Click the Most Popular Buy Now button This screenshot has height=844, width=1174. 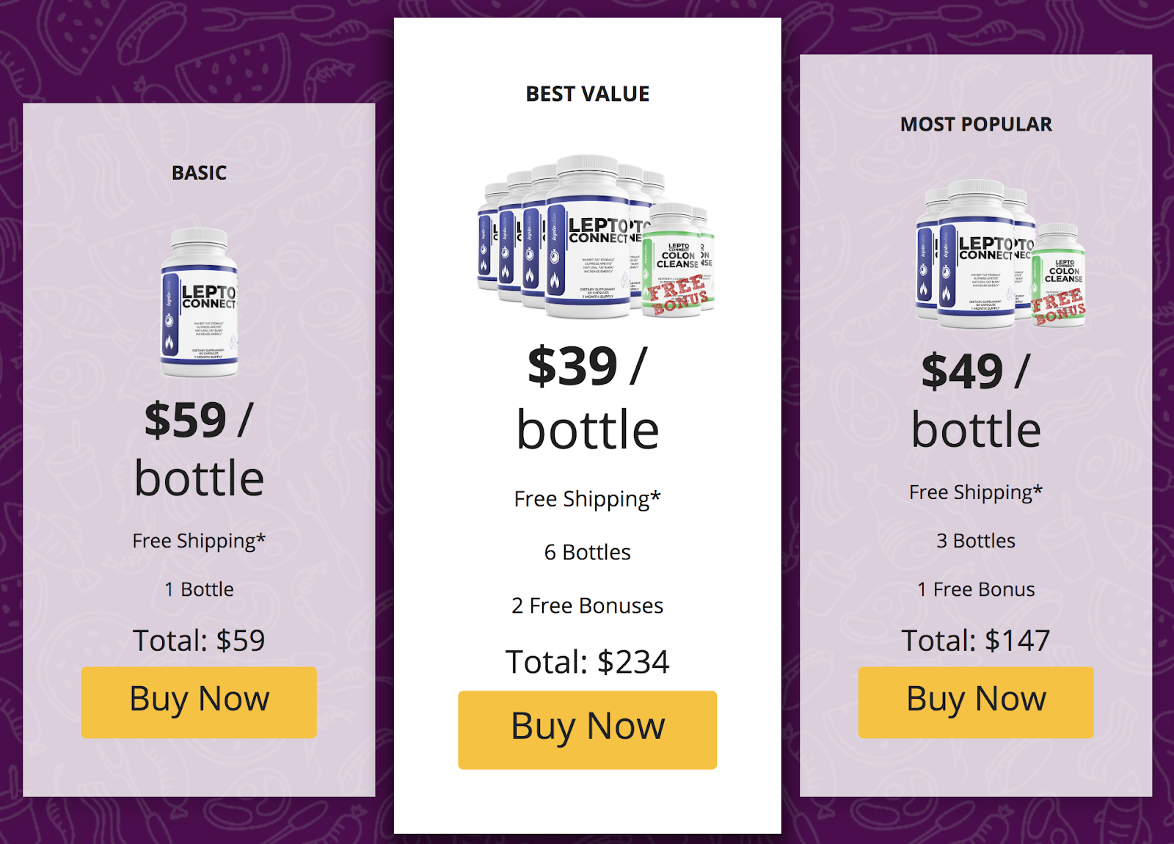976,702
